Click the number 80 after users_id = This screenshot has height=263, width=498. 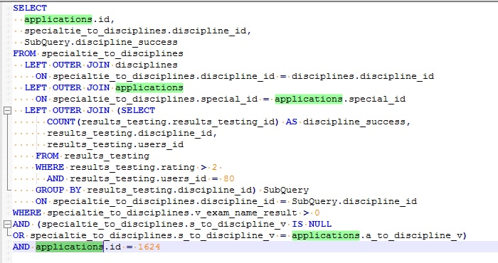point(228,178)
